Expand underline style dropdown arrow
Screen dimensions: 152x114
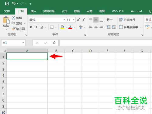(x=46, y=27)
